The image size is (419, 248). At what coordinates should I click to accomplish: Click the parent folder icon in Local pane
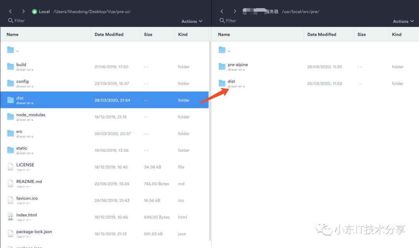[10, 50]
